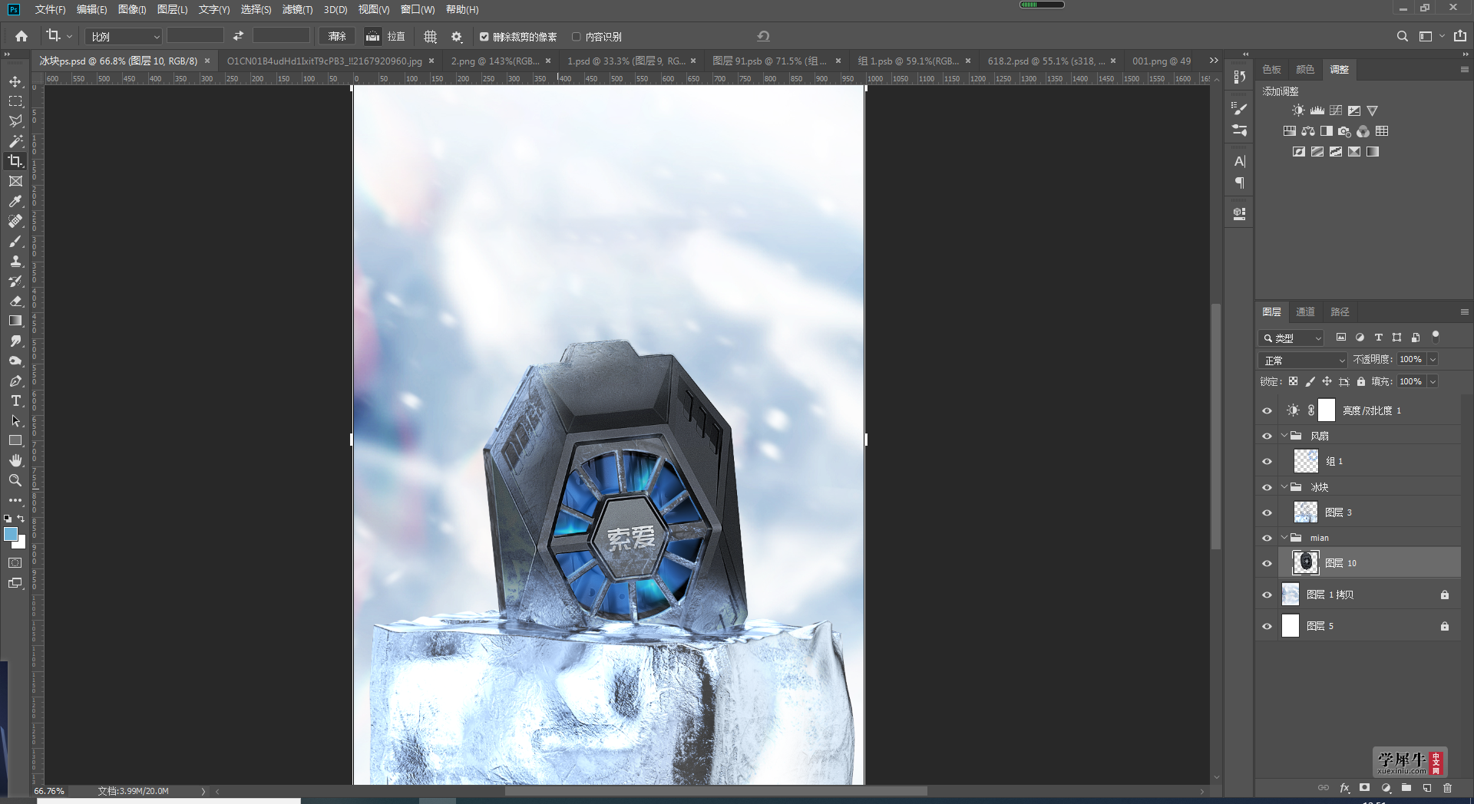Image resolution: width=1474 pixels, height=804 pixels.
Task: Switch to the 路径 tab
Action: (x=1340, y=311)
